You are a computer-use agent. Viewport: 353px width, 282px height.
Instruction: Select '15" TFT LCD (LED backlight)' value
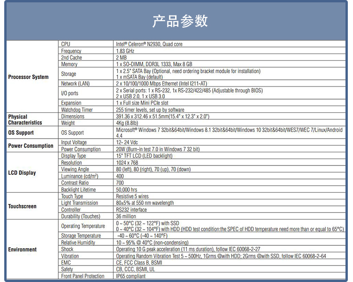[144, 156]
